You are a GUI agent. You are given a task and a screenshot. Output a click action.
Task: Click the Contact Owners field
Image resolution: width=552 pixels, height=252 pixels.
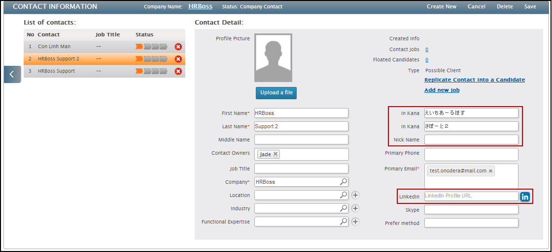[301, 154]
